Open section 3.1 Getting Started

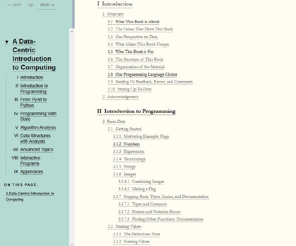[124, 129]
